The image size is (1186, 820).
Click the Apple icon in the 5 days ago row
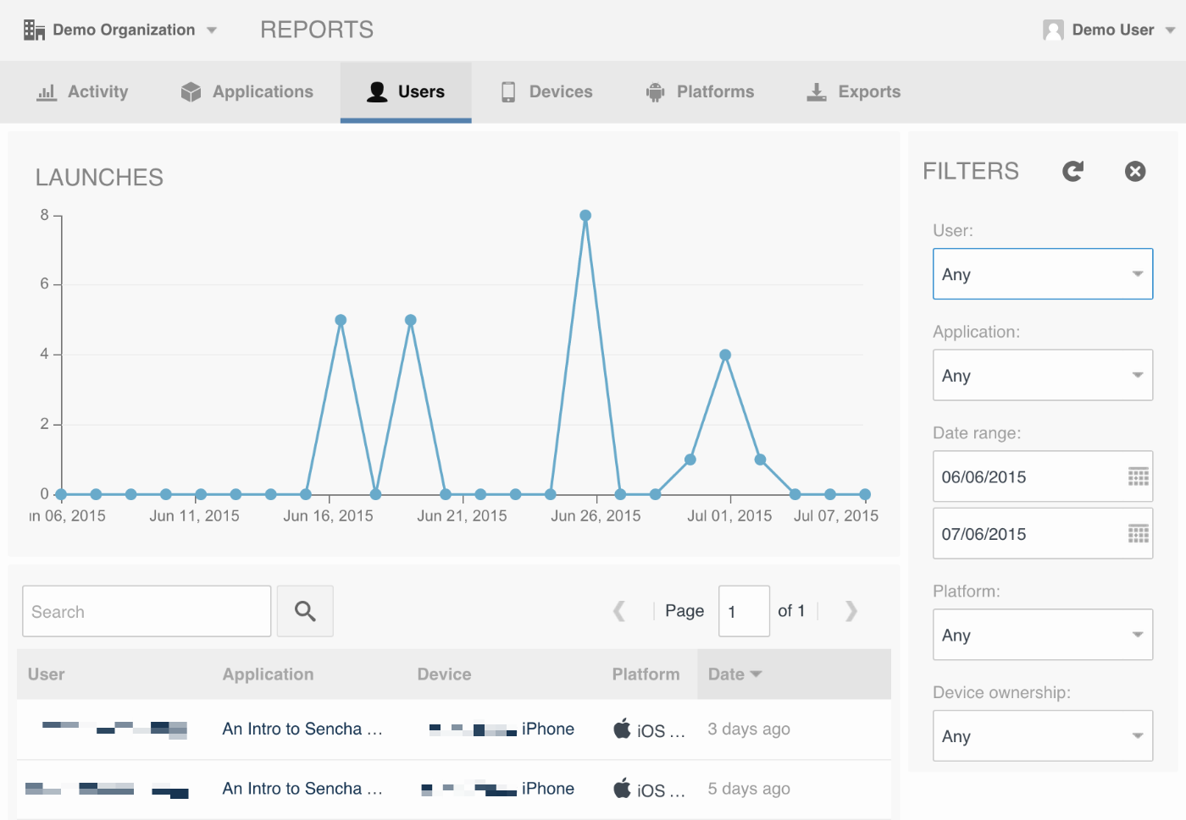pos(623,788)
